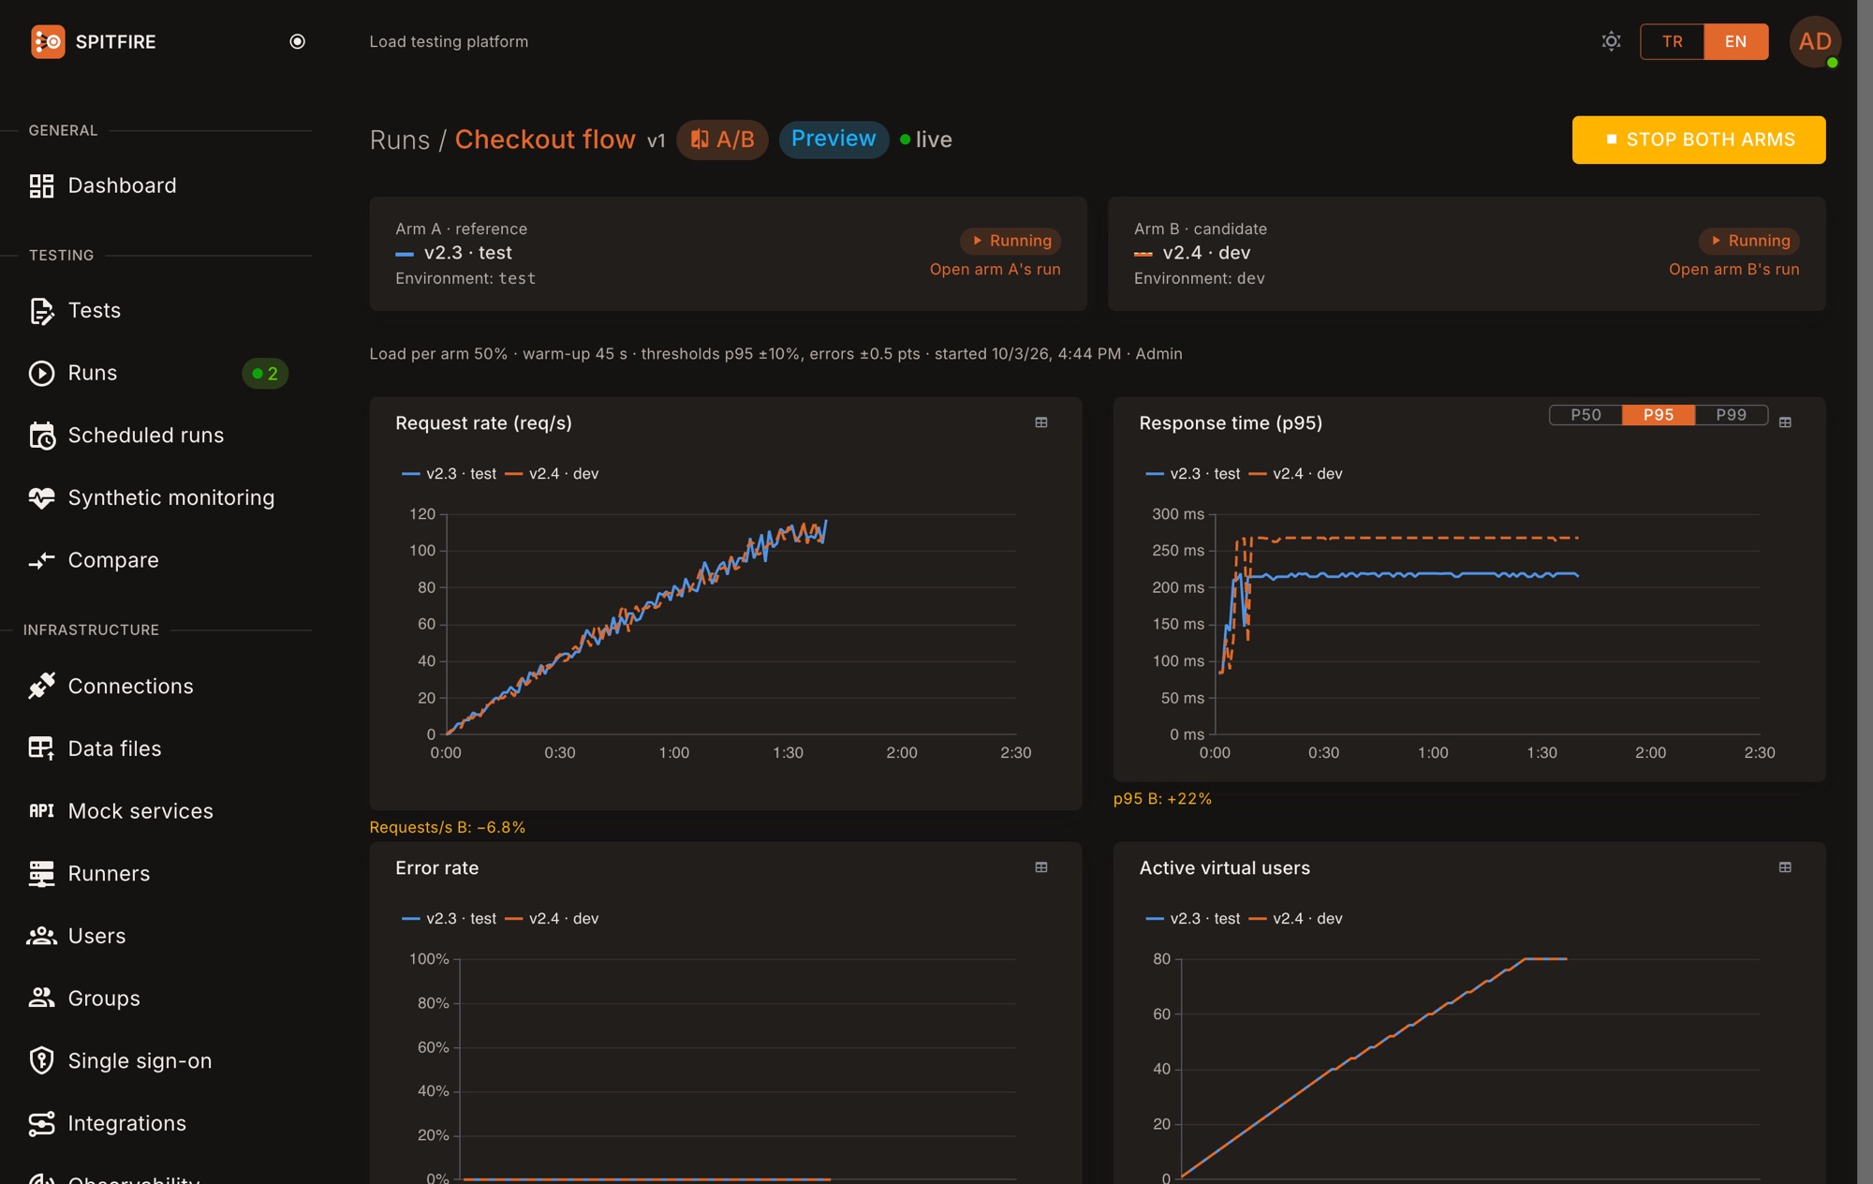Switch language to TR
Viewport: 1873px width, 1184px height.
pos(1672,41)
